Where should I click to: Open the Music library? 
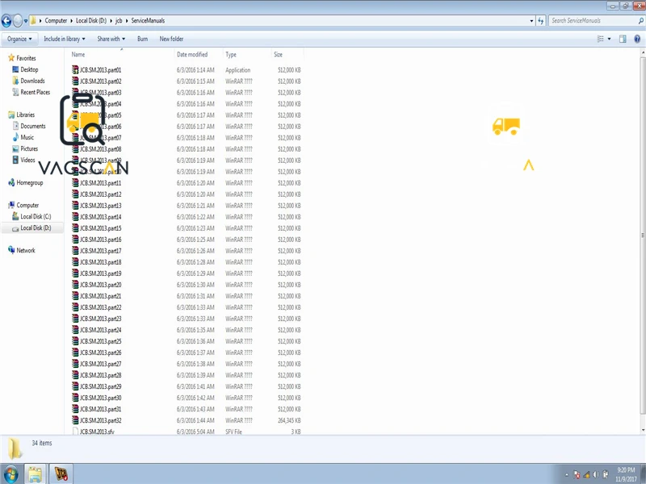coord(23,137)
